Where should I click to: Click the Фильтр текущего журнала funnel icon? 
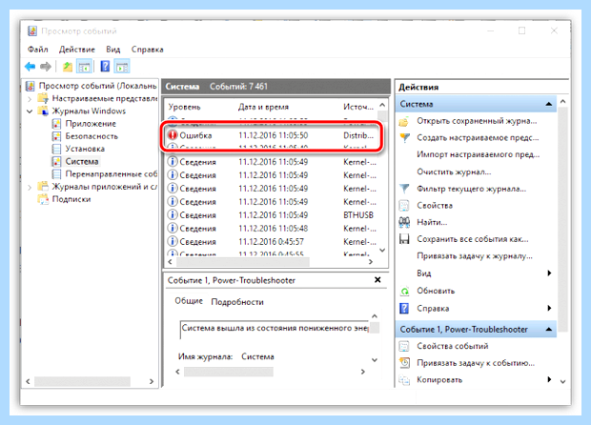pyautogui.click(x=404, y=189)
